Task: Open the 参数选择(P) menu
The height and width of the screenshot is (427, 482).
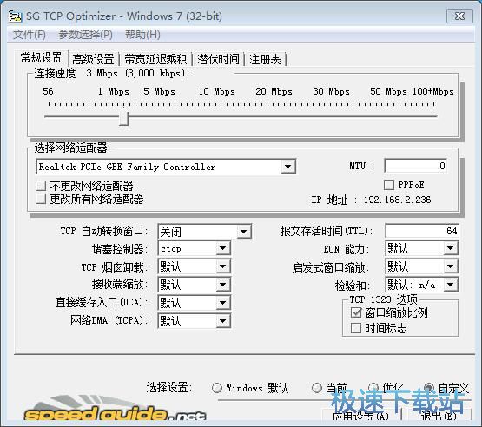Action: tap(85, 35)
